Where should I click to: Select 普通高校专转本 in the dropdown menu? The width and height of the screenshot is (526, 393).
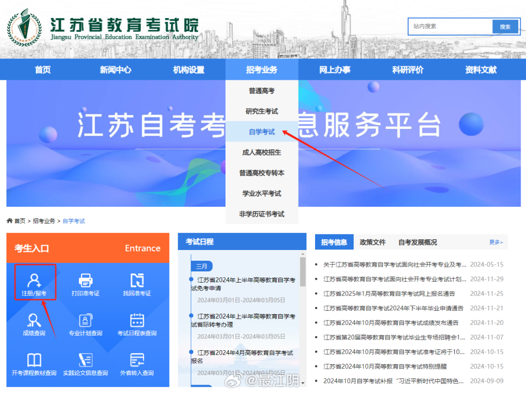pos(262,173)
